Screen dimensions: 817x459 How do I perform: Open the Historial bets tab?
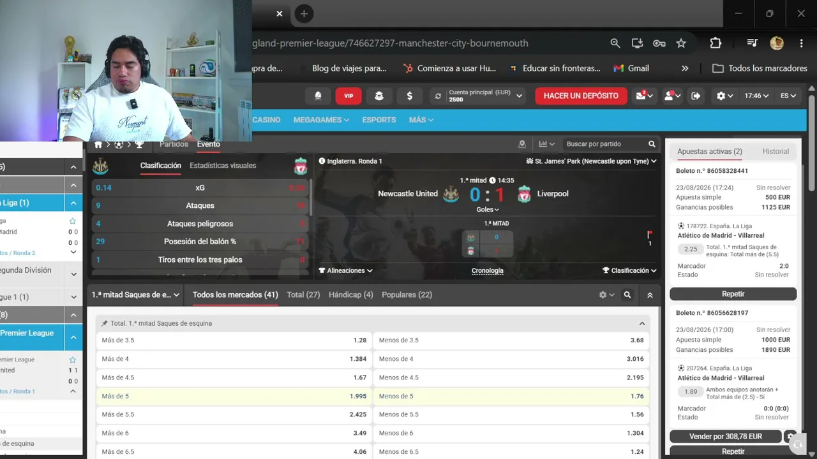pyautogui.click(x=776, y=152)
